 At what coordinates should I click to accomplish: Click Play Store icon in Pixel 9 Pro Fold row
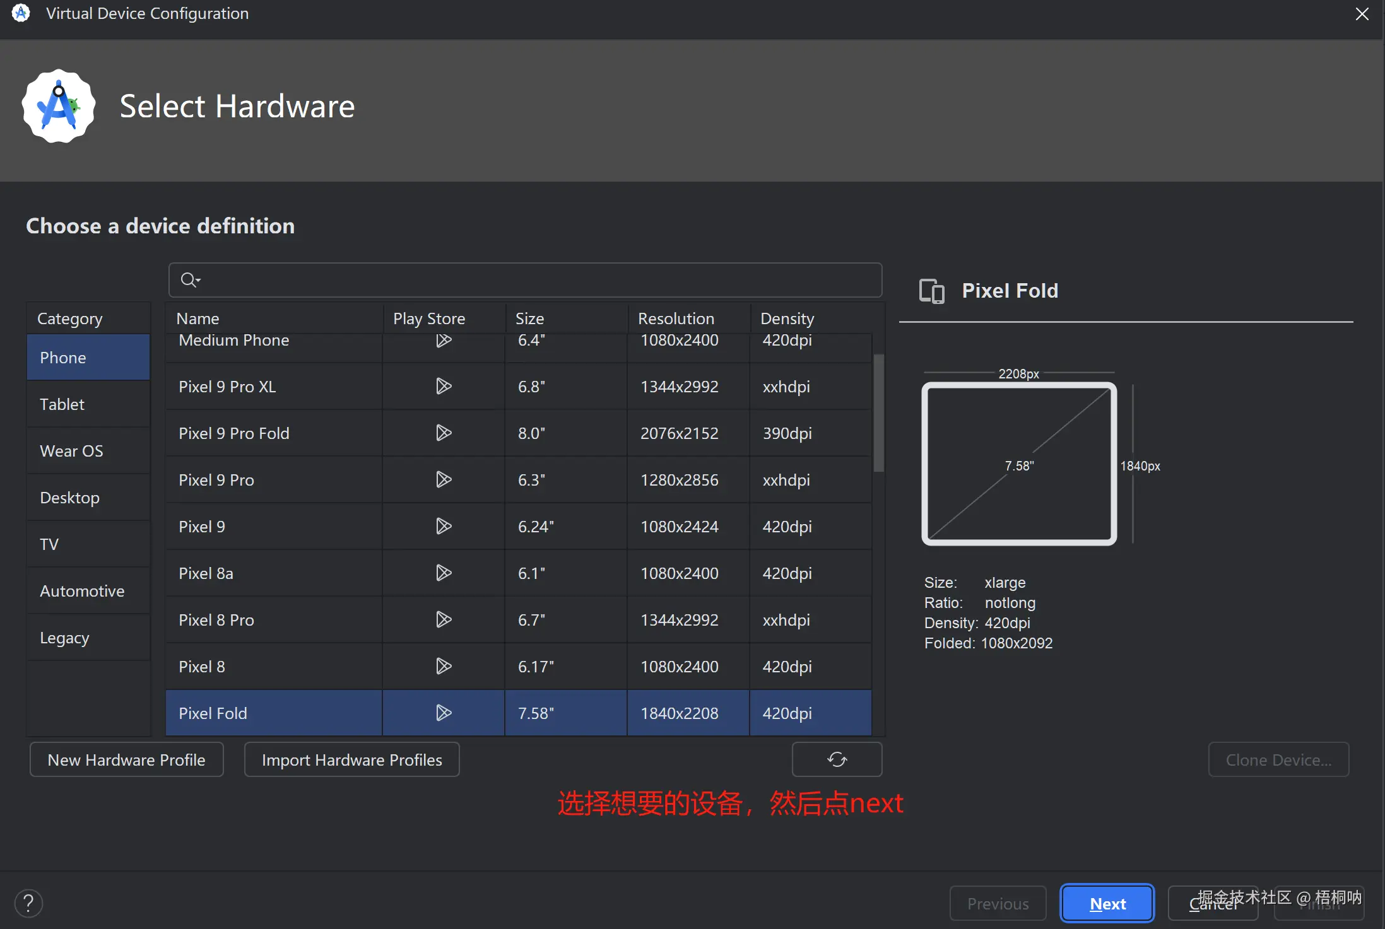(444, 433)
